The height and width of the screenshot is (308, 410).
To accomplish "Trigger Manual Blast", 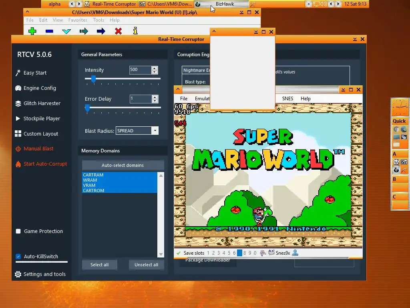I will click(34, 149).
